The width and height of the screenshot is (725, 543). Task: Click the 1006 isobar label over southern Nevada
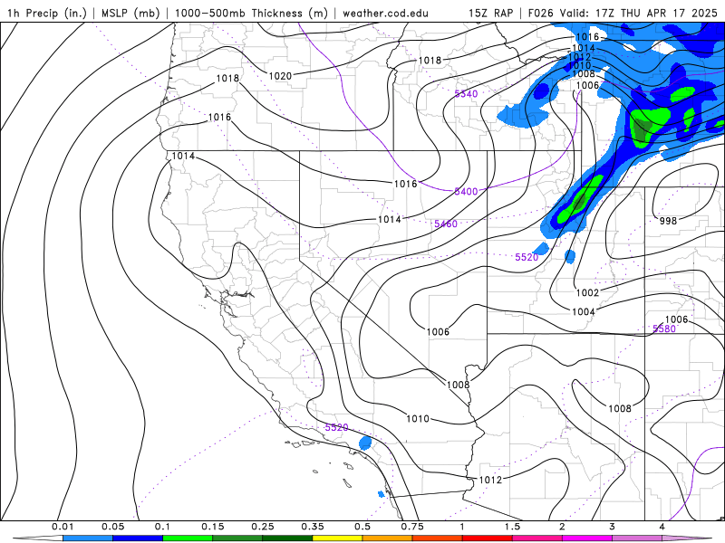(x=438, y=332)
